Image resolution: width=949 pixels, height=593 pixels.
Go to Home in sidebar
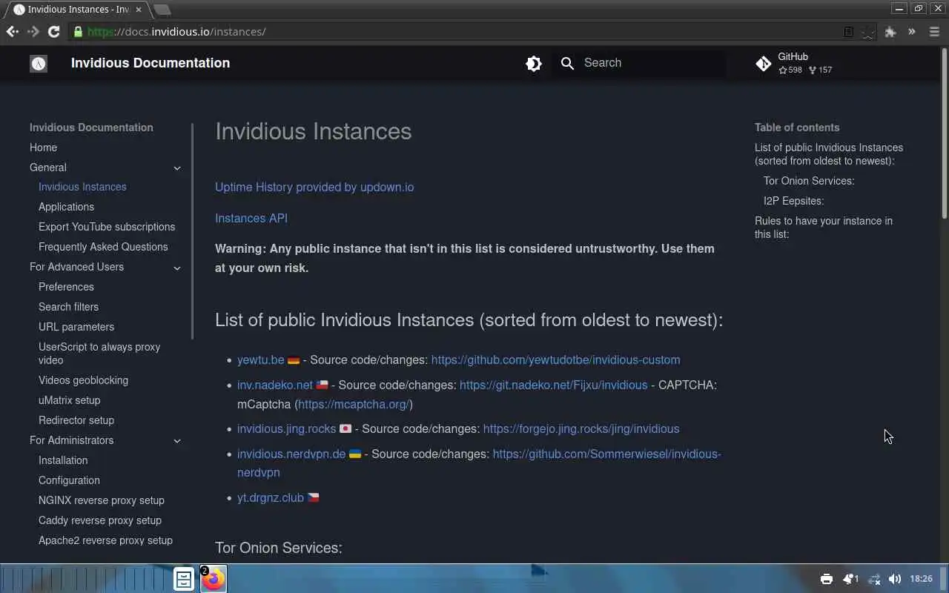[x=43, y=148]
